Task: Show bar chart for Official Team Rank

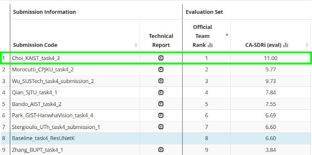Action: click(x=210, y=46)
